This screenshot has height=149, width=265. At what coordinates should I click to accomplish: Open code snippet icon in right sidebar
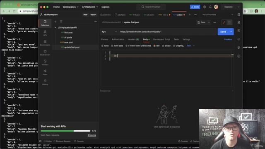tap(238, 39)
